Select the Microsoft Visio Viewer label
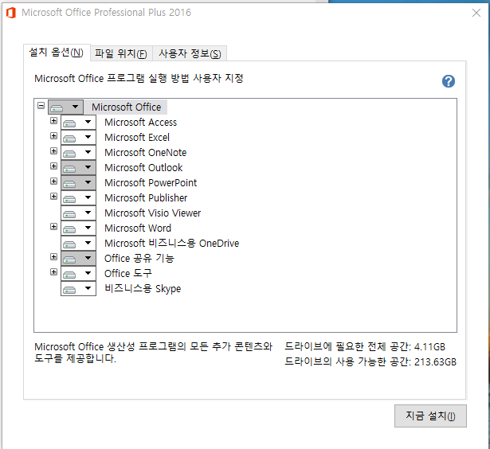This screenshot has height=449, width=490. point(152,213)
